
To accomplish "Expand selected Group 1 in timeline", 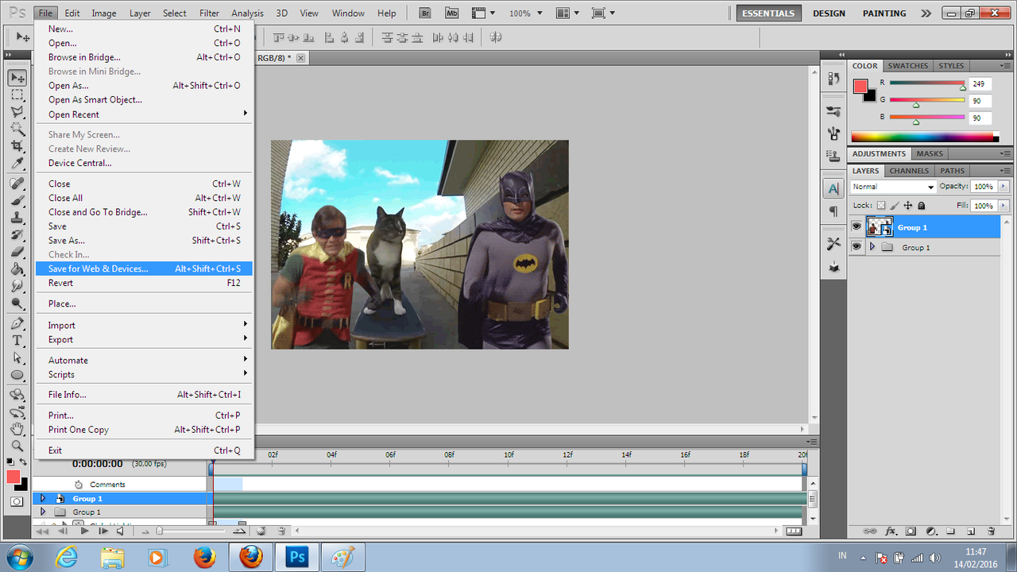I will (x=43, y=498).
